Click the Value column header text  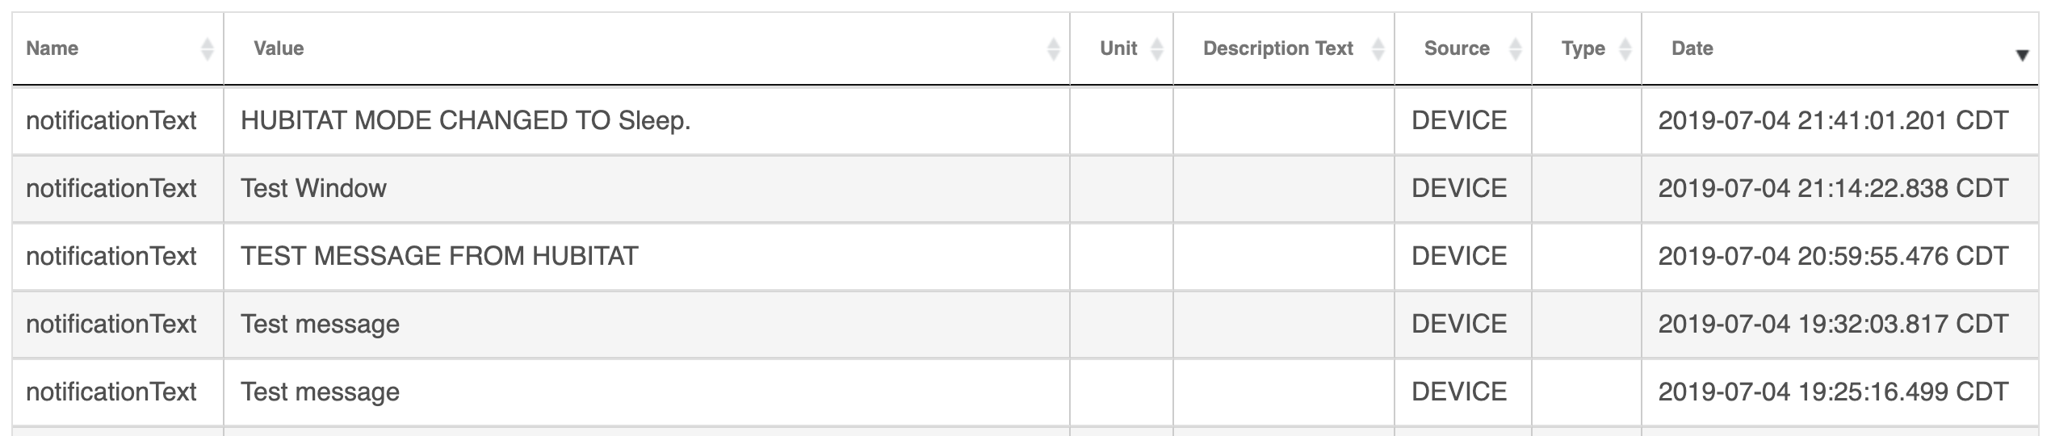(x=279, y=48)
